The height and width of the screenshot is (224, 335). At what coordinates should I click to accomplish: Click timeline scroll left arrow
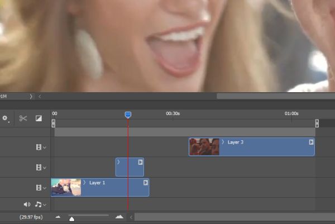131,217
